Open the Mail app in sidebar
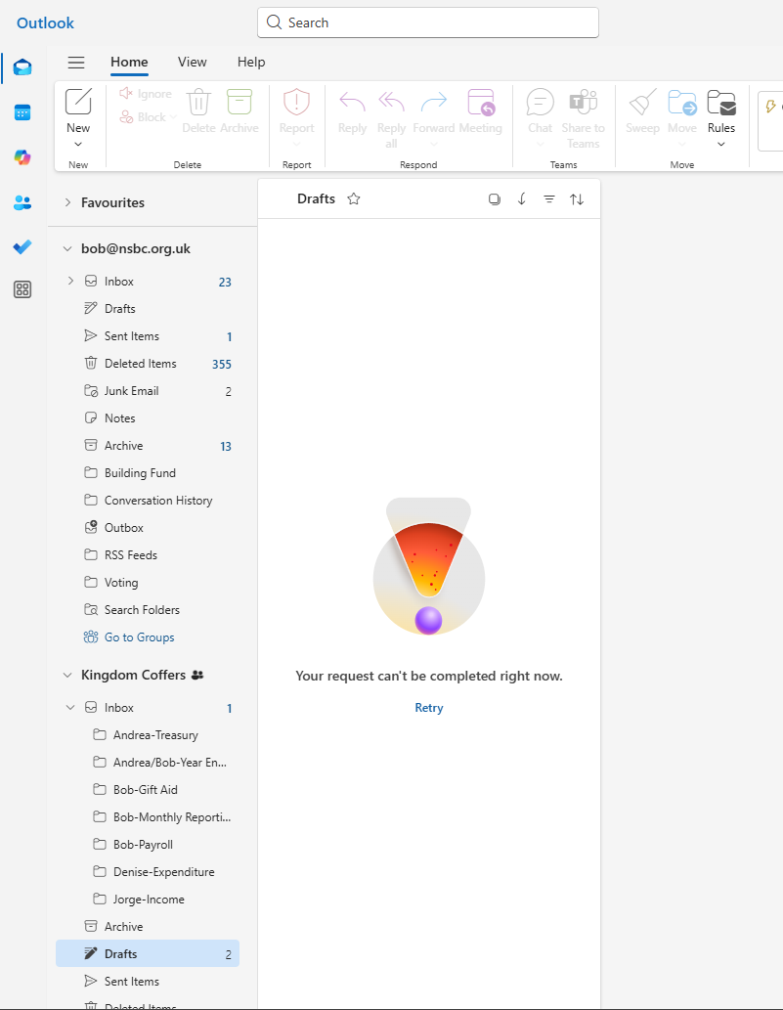The image size is (783, 1010). (x=22, y=67)
